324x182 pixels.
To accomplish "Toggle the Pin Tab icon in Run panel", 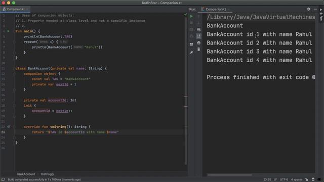I will click(x=191, y=53).
